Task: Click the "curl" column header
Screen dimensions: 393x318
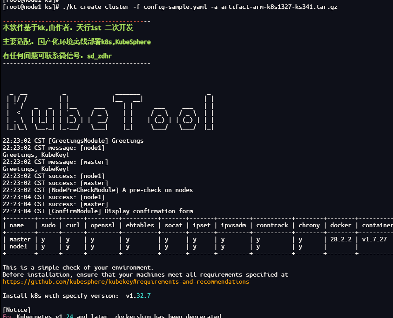Action: click(73, 225)
